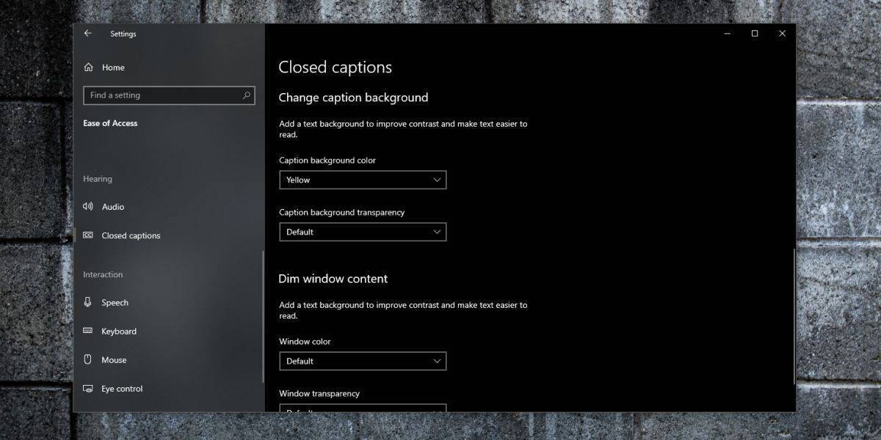Expand the Window transparency dropdown
Viewport: 881px width, 440px height.
[x=363, y=408]
